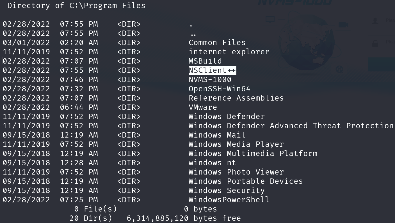
Task: Select the highlighted NSClient++ directory name
Action: 212,70
